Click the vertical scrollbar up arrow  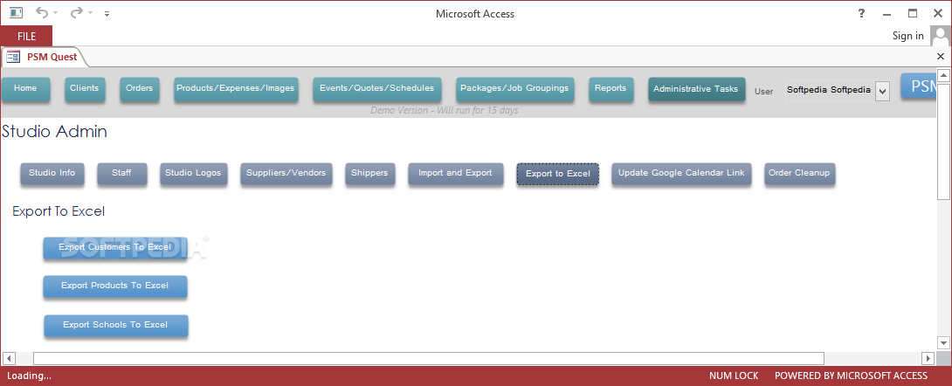pos(943,76)
